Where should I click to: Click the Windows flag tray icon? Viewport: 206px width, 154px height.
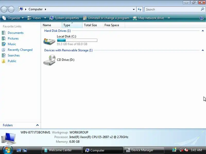(x=174, y=150)
